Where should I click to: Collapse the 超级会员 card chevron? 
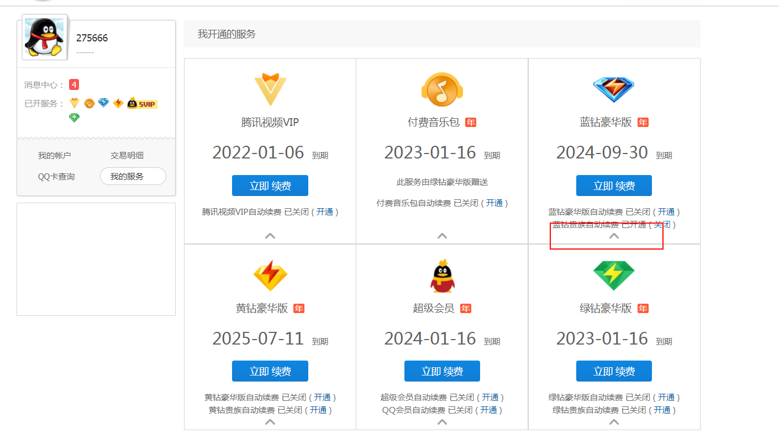[442, 422]
